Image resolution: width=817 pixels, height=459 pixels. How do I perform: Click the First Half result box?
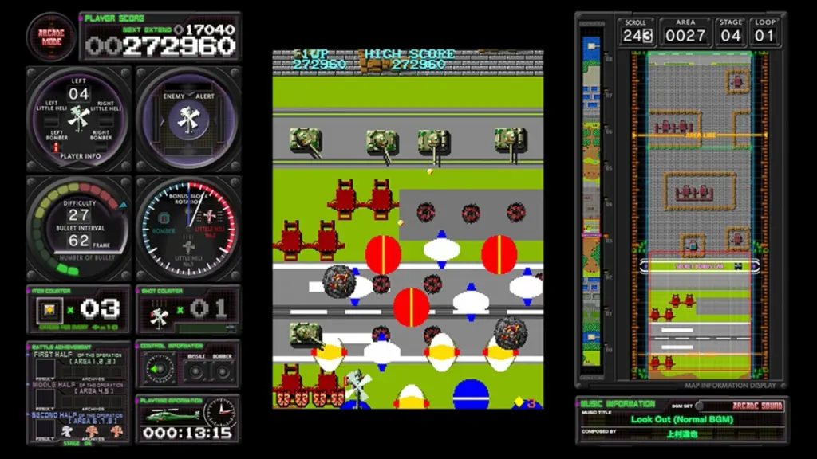point(45,370)
